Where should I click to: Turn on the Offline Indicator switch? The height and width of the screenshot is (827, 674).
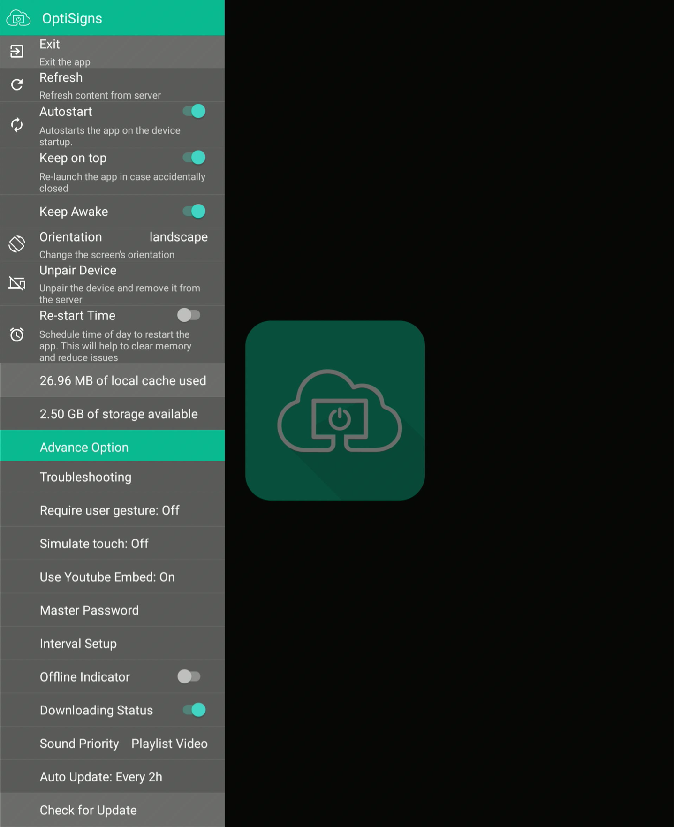[x=189, y=676]
